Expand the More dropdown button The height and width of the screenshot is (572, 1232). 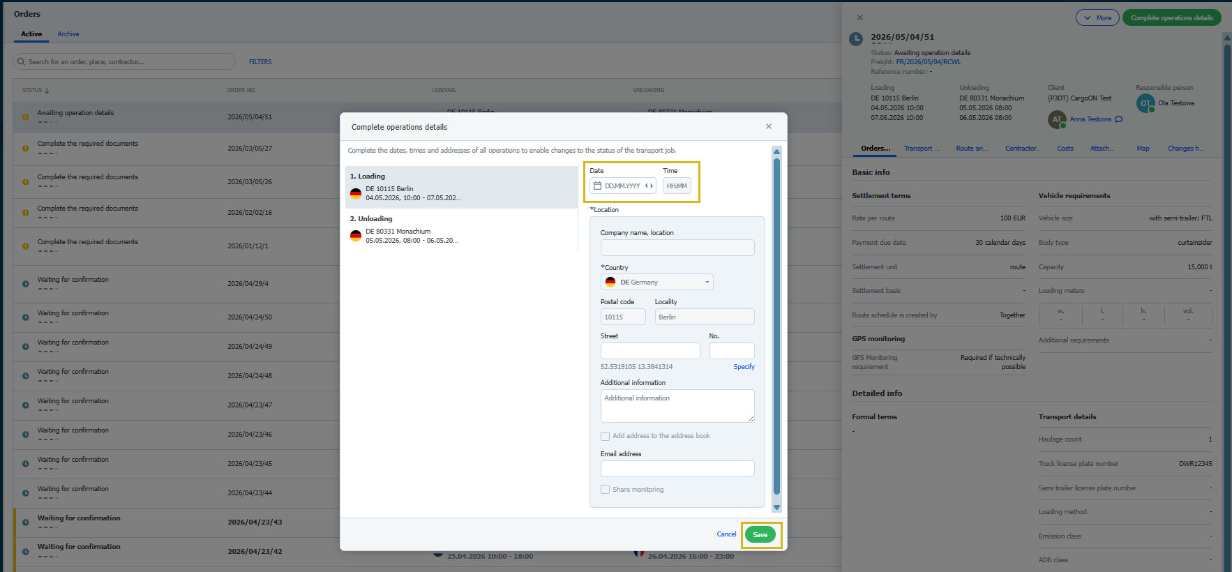pos(1097,18)
